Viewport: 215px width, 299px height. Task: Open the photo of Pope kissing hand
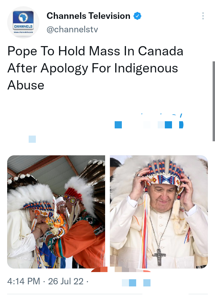(x=56, y=212)
